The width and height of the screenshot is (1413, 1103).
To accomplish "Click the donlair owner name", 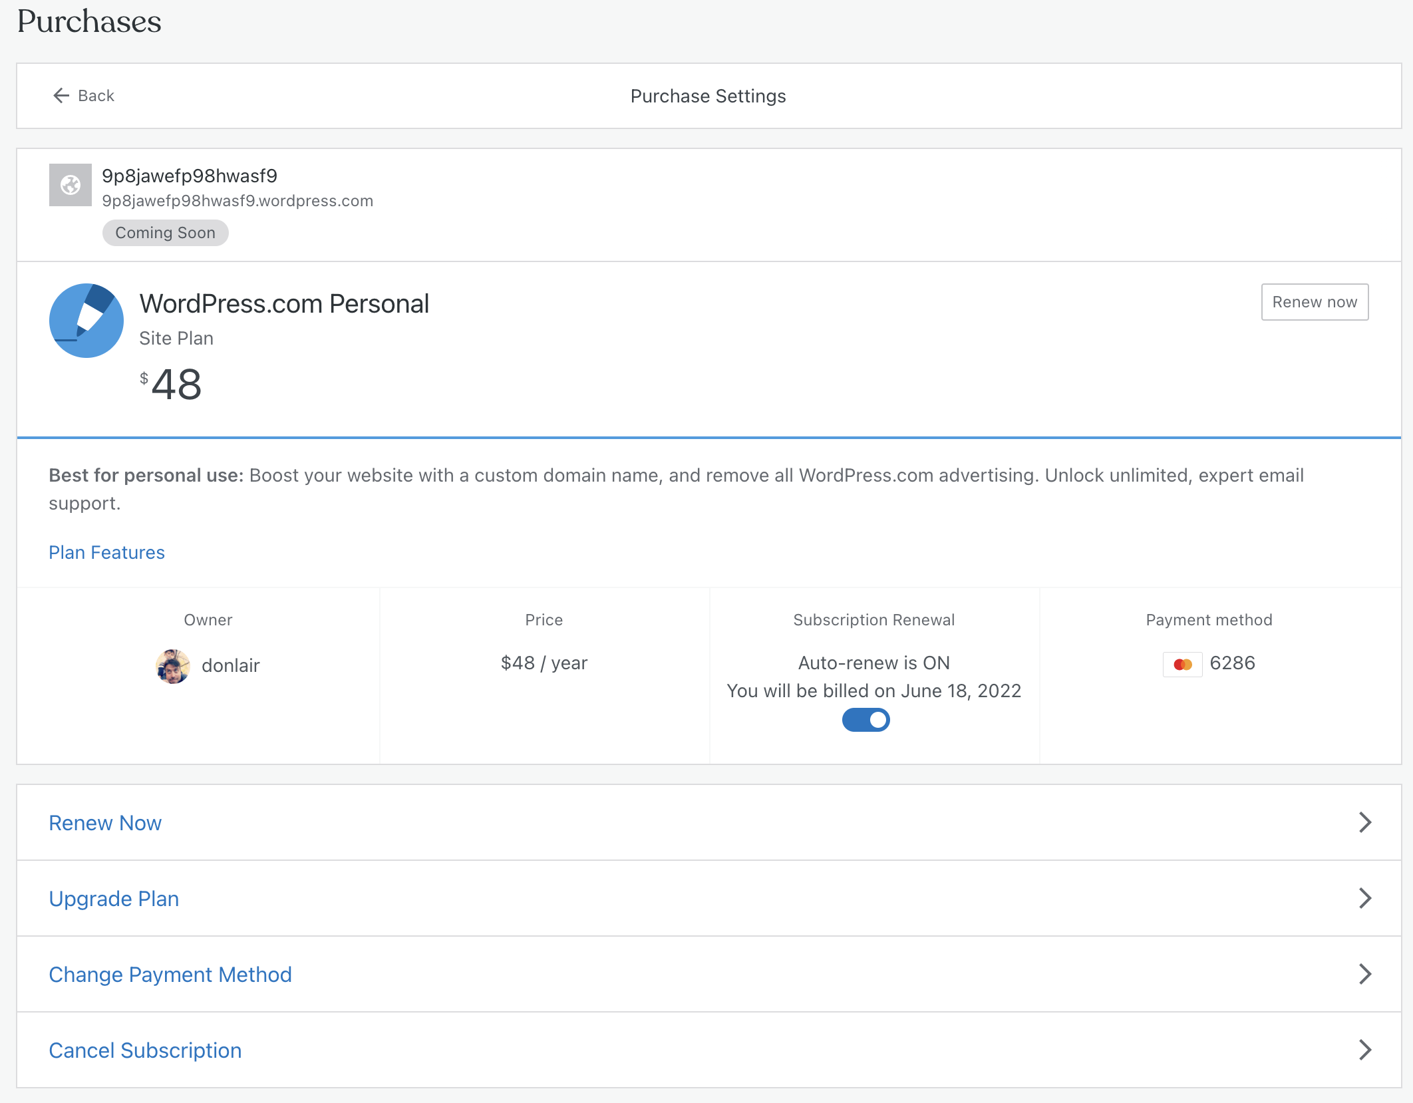I will coord(230,666).
